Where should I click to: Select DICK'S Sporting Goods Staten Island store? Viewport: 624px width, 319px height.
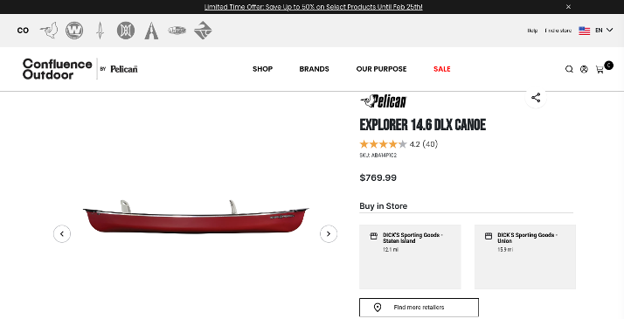pyautogui.click(x=410, y=257)
